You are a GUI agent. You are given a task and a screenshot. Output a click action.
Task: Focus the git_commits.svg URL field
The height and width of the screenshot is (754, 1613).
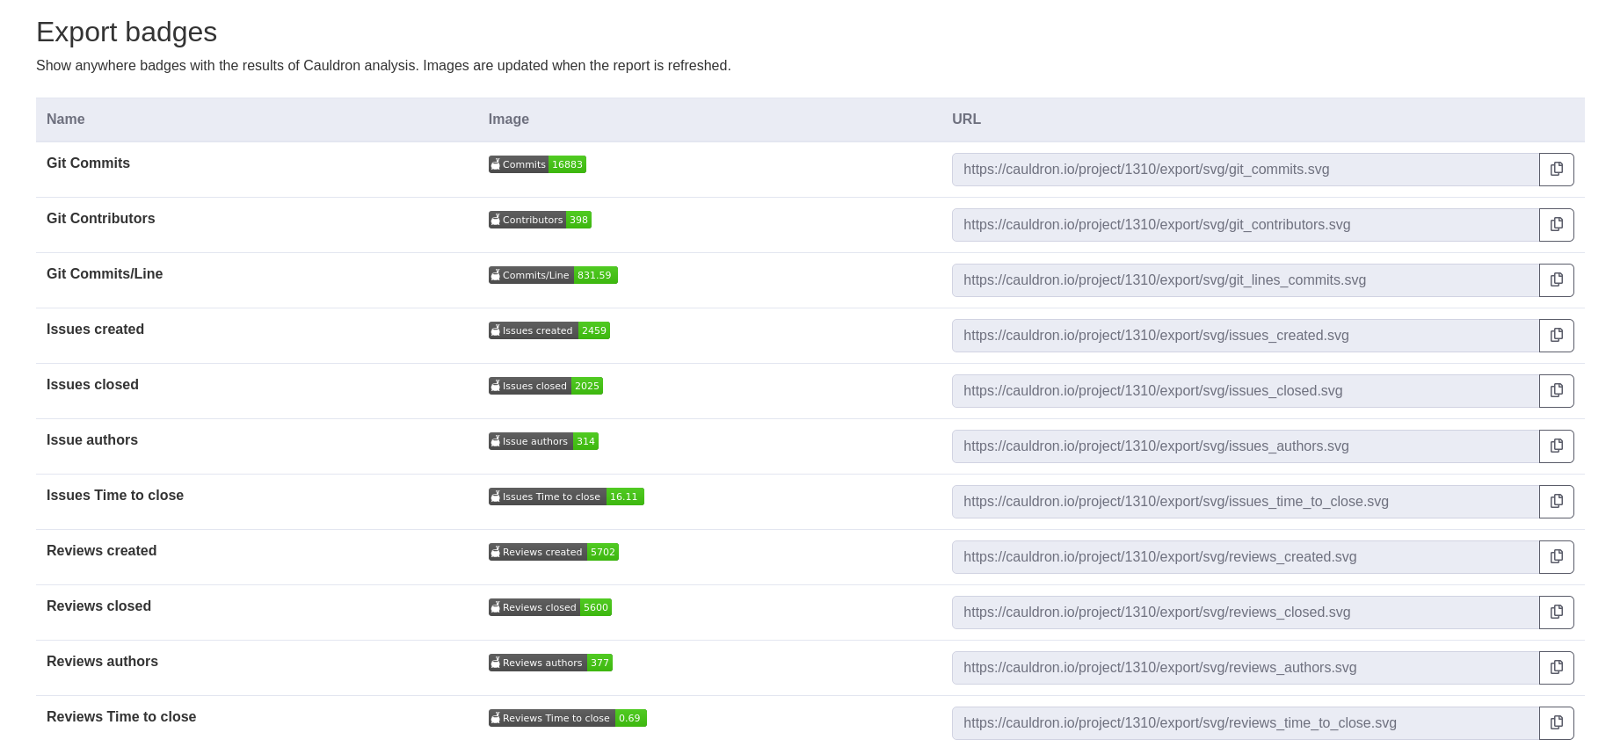[1246, 170]
